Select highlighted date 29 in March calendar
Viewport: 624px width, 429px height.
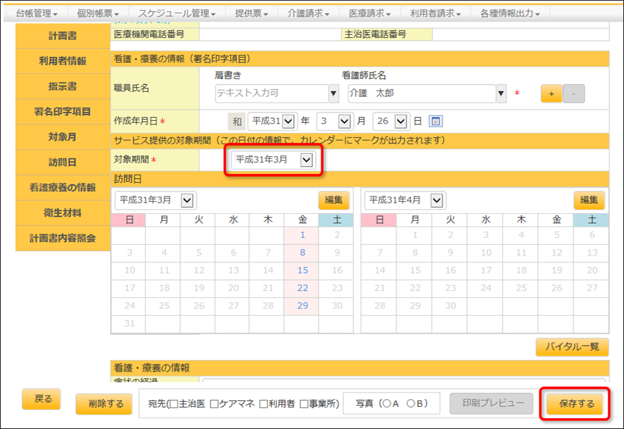tap(302, 306)
